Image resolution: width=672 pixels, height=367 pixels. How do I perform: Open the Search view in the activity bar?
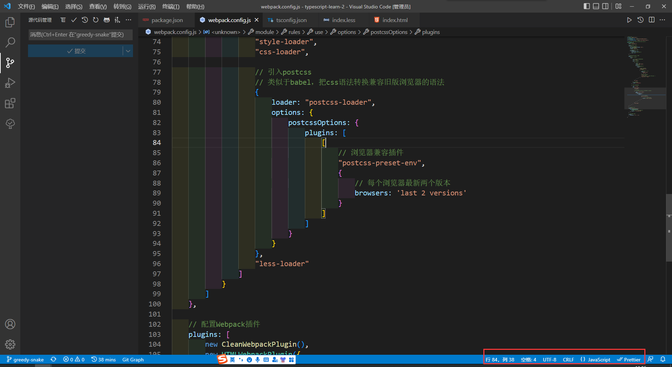pyautogui.click(x=10, y=43)
